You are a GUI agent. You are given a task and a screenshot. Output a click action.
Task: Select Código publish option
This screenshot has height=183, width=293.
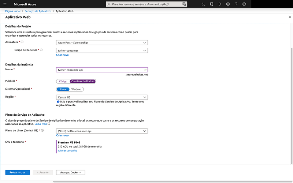tap(63, 81)
